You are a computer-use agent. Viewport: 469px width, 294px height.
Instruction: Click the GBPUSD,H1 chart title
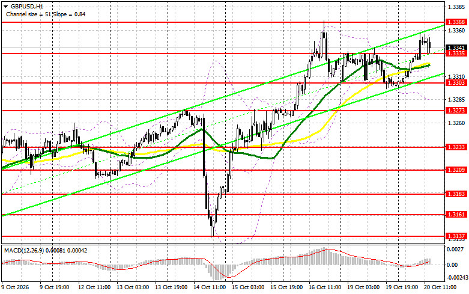pos(27,6)
